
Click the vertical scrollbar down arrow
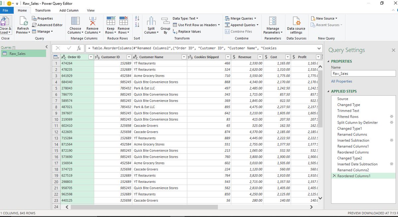pyautogui.click(x=320, y=198)
